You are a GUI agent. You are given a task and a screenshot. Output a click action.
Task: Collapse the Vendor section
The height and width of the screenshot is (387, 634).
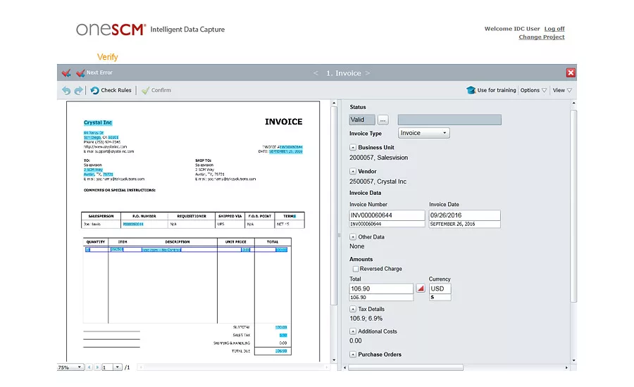point(353,171)
